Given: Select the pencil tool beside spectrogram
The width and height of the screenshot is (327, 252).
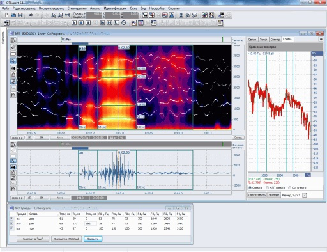Looking at the screenshot, I should click(x=13, y=47).
